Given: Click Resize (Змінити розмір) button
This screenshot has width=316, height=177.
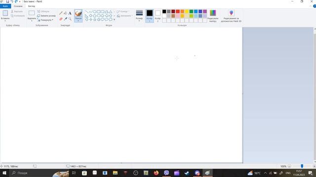Looking at the screenshot, I should [x=46, y=16].
